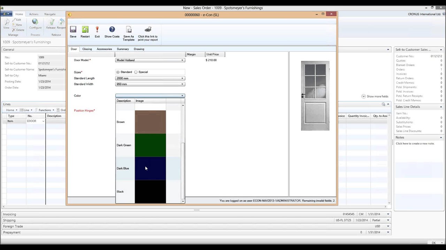Click the print report printer icon
The height and width of the screenshot is (250, 446).
(x=148, y=30)
